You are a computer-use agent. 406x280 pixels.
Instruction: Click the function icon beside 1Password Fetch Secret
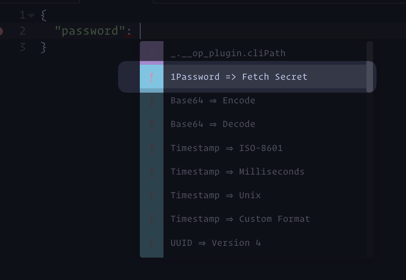pos(152,77)
